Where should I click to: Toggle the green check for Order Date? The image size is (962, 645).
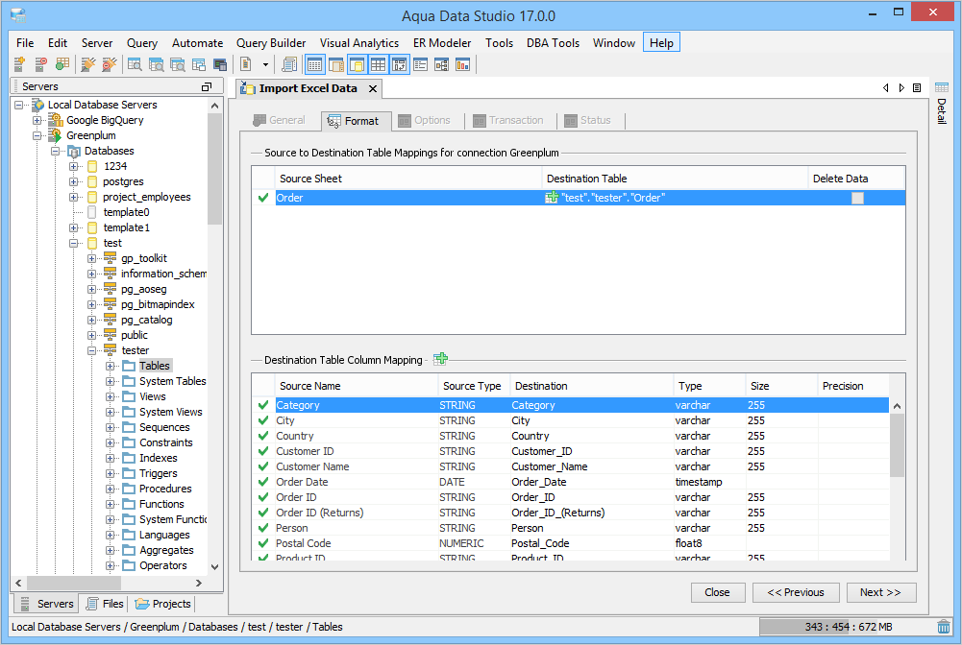(x=263, y=482)
